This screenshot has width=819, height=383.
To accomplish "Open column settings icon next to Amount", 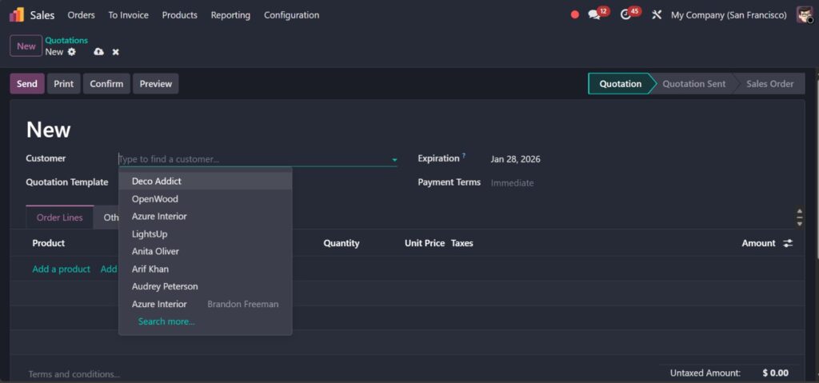I will 788,243.
